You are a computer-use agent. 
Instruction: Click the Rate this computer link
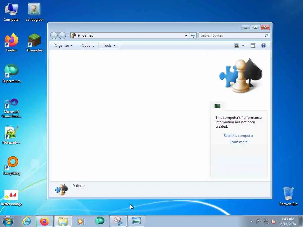click(238, 136)
